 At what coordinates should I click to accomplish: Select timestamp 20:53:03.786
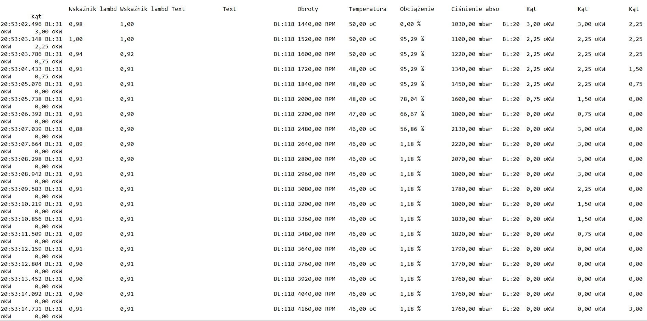(x=21, y=54)
